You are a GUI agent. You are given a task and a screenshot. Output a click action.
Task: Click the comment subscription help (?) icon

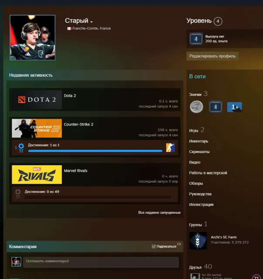tap(179, 244)
